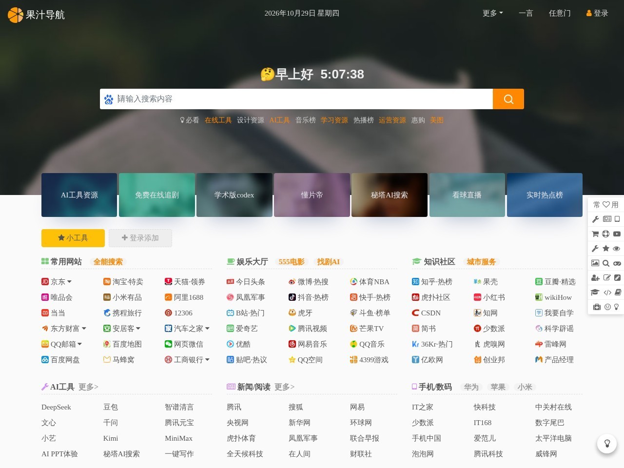624x468 pixels.
Task: Select the 在线工具 search category tab
Action: point(218,120)
